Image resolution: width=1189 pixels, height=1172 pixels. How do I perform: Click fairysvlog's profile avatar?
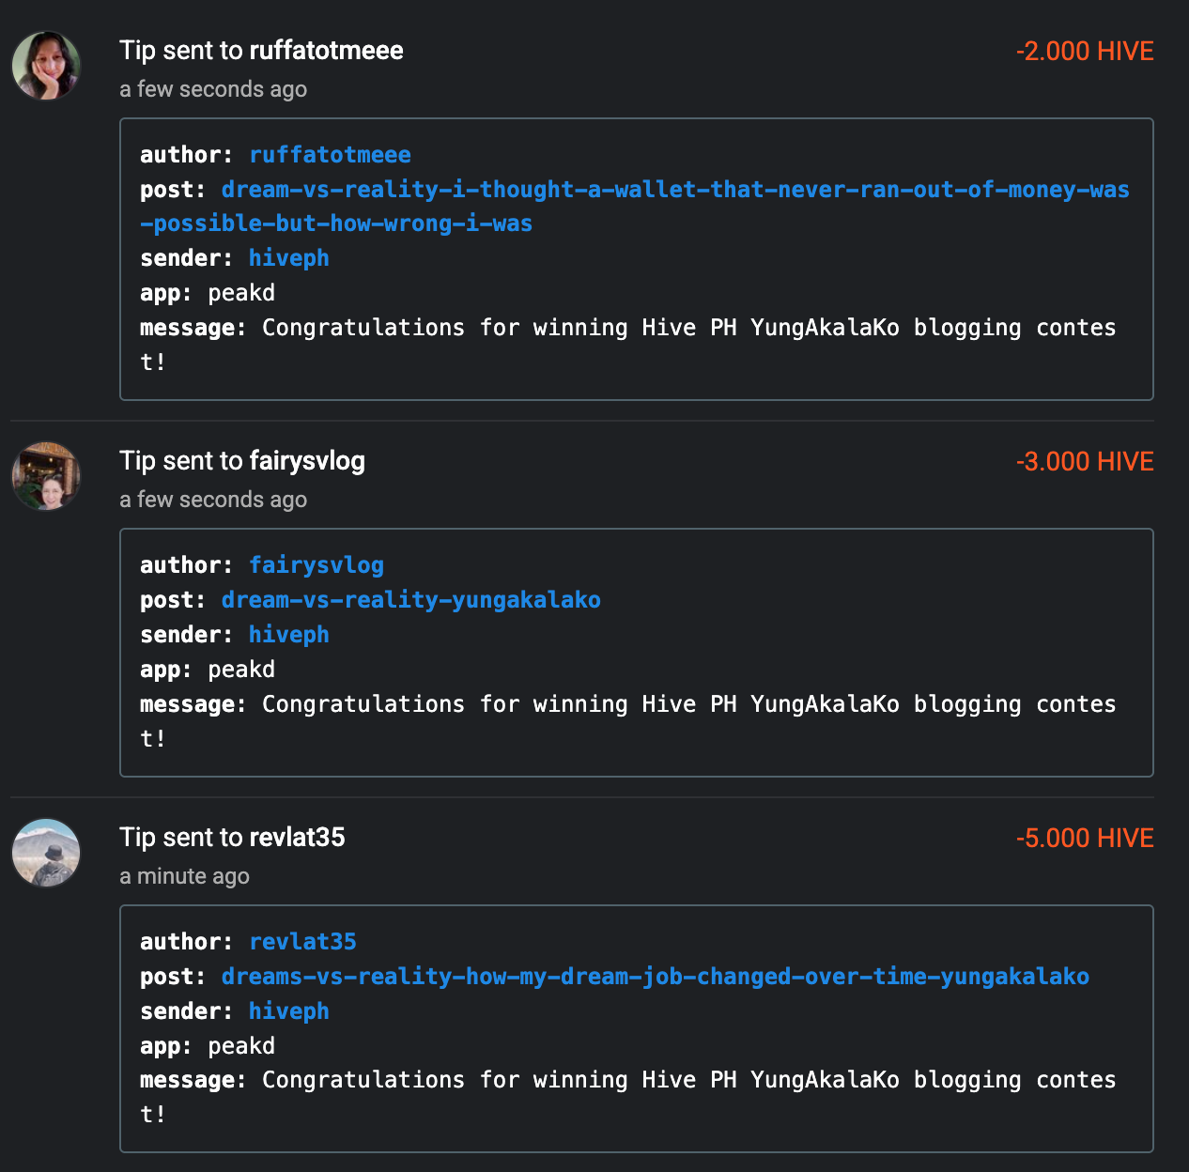46,476
